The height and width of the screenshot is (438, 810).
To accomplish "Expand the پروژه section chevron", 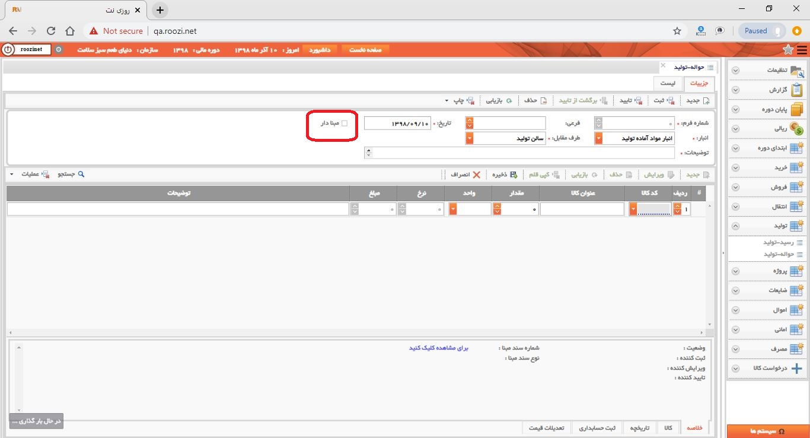I will click(x=736, y=271).
